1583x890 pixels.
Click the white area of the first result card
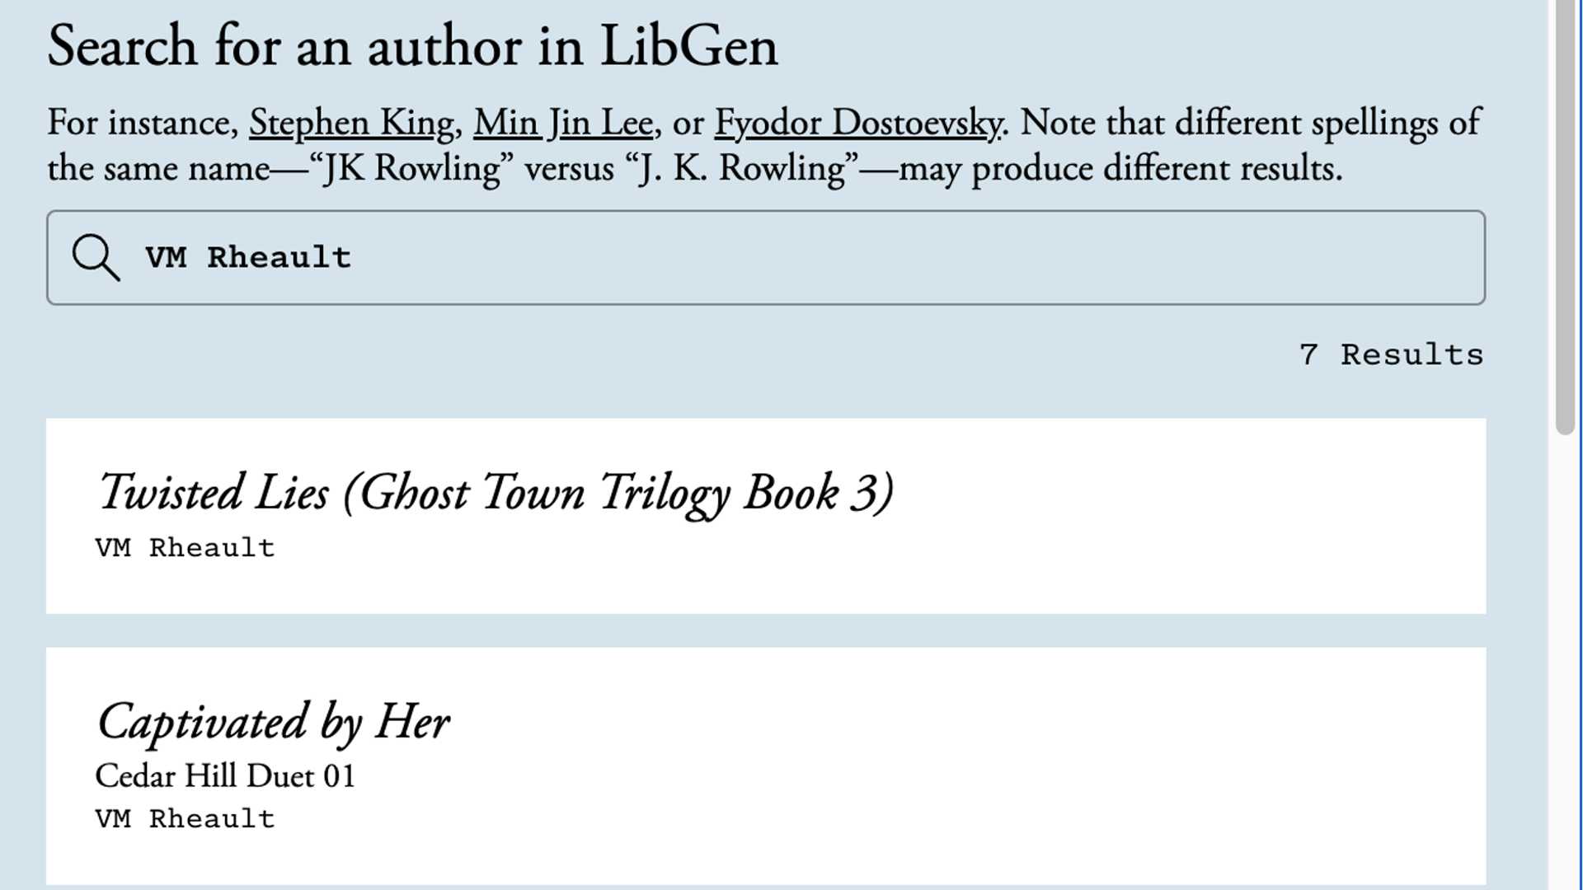1154,577
